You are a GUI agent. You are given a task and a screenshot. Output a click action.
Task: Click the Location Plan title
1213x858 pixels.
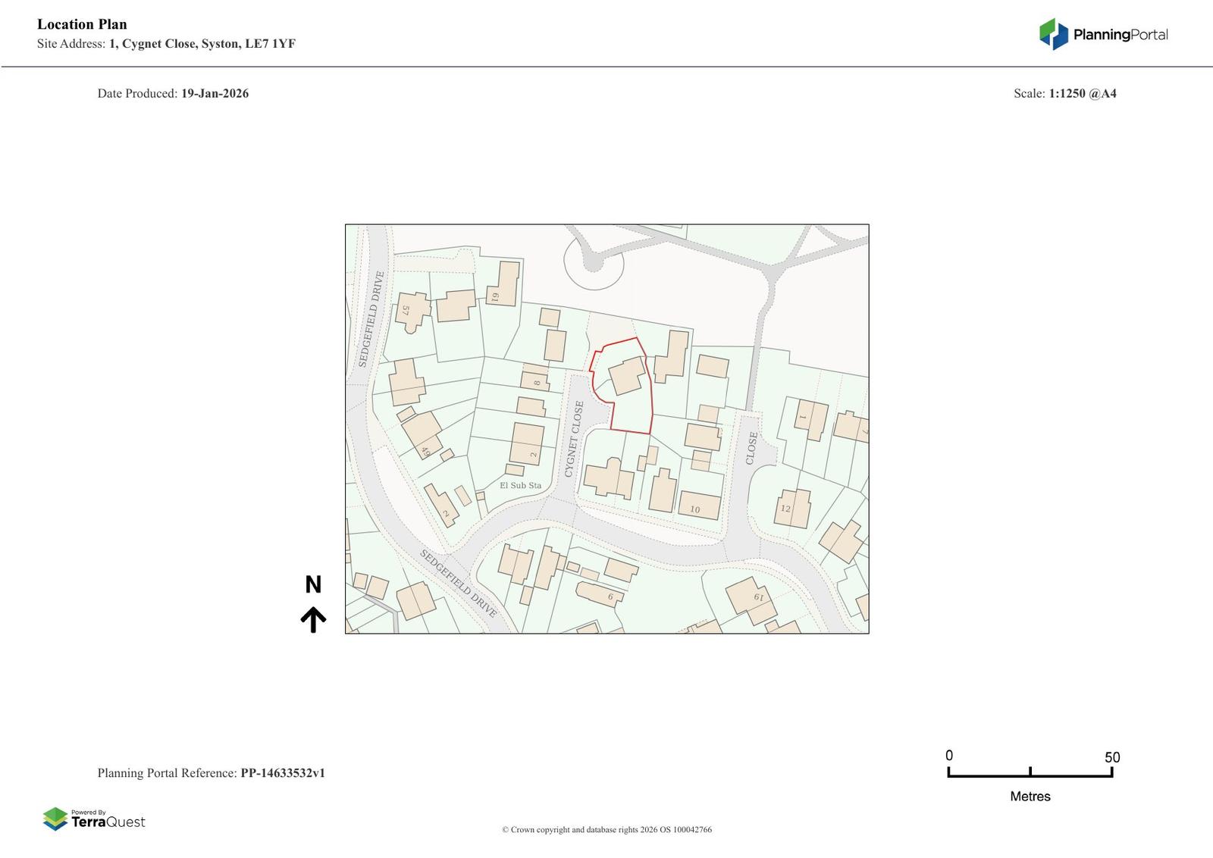[x=82, y=24]
